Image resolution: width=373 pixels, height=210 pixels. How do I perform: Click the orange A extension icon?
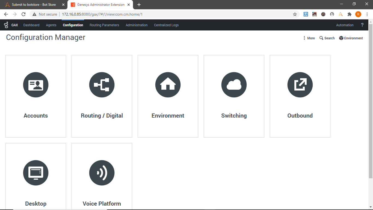[x=341, y=14]
